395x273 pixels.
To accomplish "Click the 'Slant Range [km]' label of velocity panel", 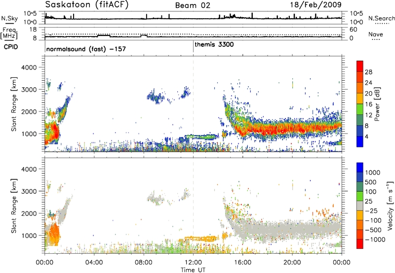I will (x=14, y=206).
